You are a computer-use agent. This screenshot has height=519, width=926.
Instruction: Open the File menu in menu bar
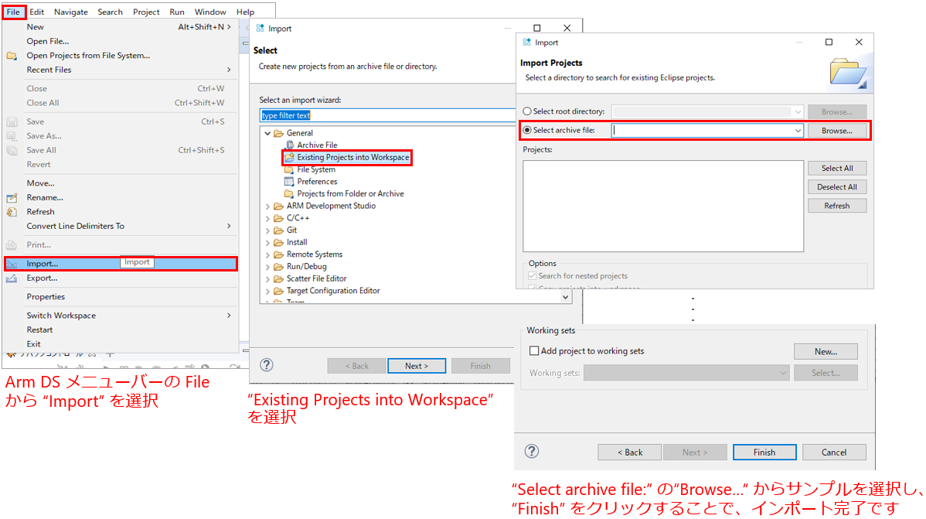click(x=13, y=12)
